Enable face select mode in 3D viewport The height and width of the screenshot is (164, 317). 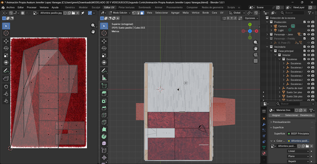coord(142,13)
